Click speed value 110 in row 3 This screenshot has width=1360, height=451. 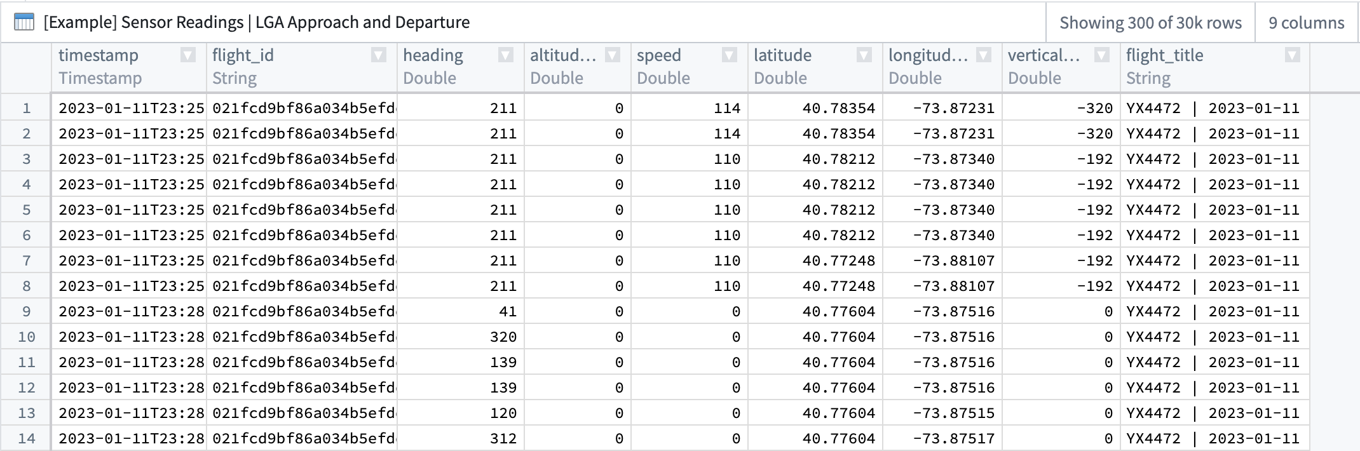point(727,159)
